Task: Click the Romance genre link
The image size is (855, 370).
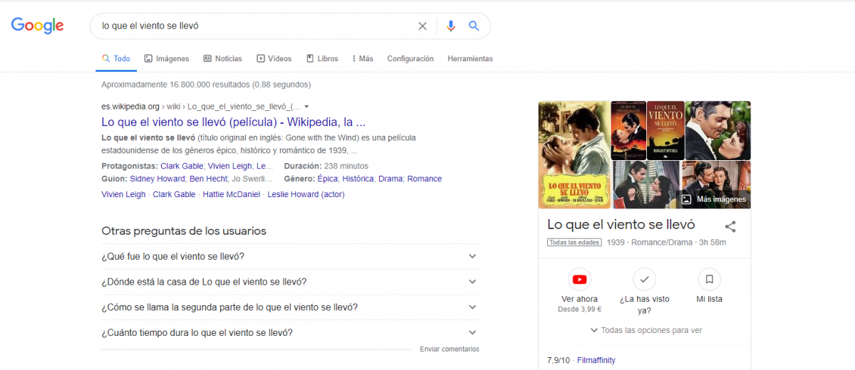Action: click(x=425, y=179)
